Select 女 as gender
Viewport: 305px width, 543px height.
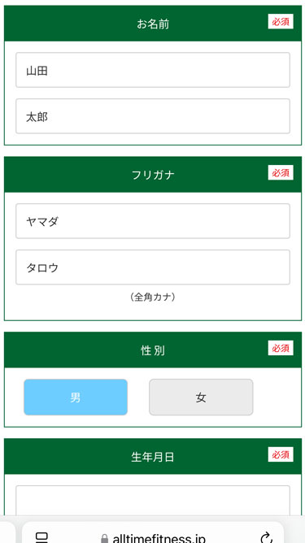[201, 397]
